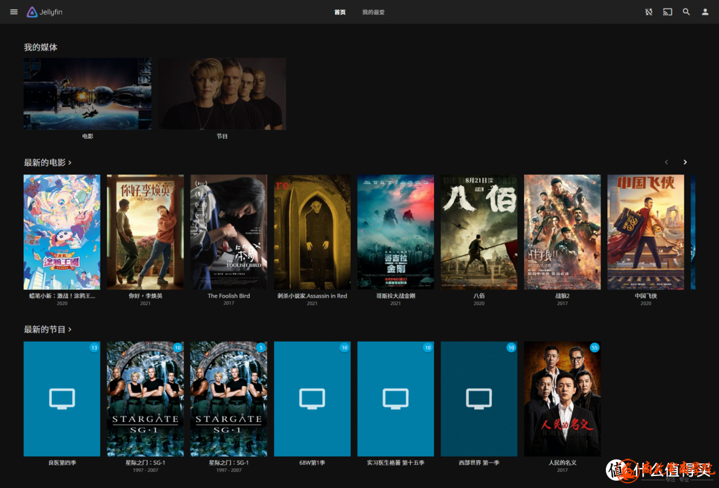Open the hamburger navigation menu
Viewport: 719px width, 488px height.
tap(14, 12)
